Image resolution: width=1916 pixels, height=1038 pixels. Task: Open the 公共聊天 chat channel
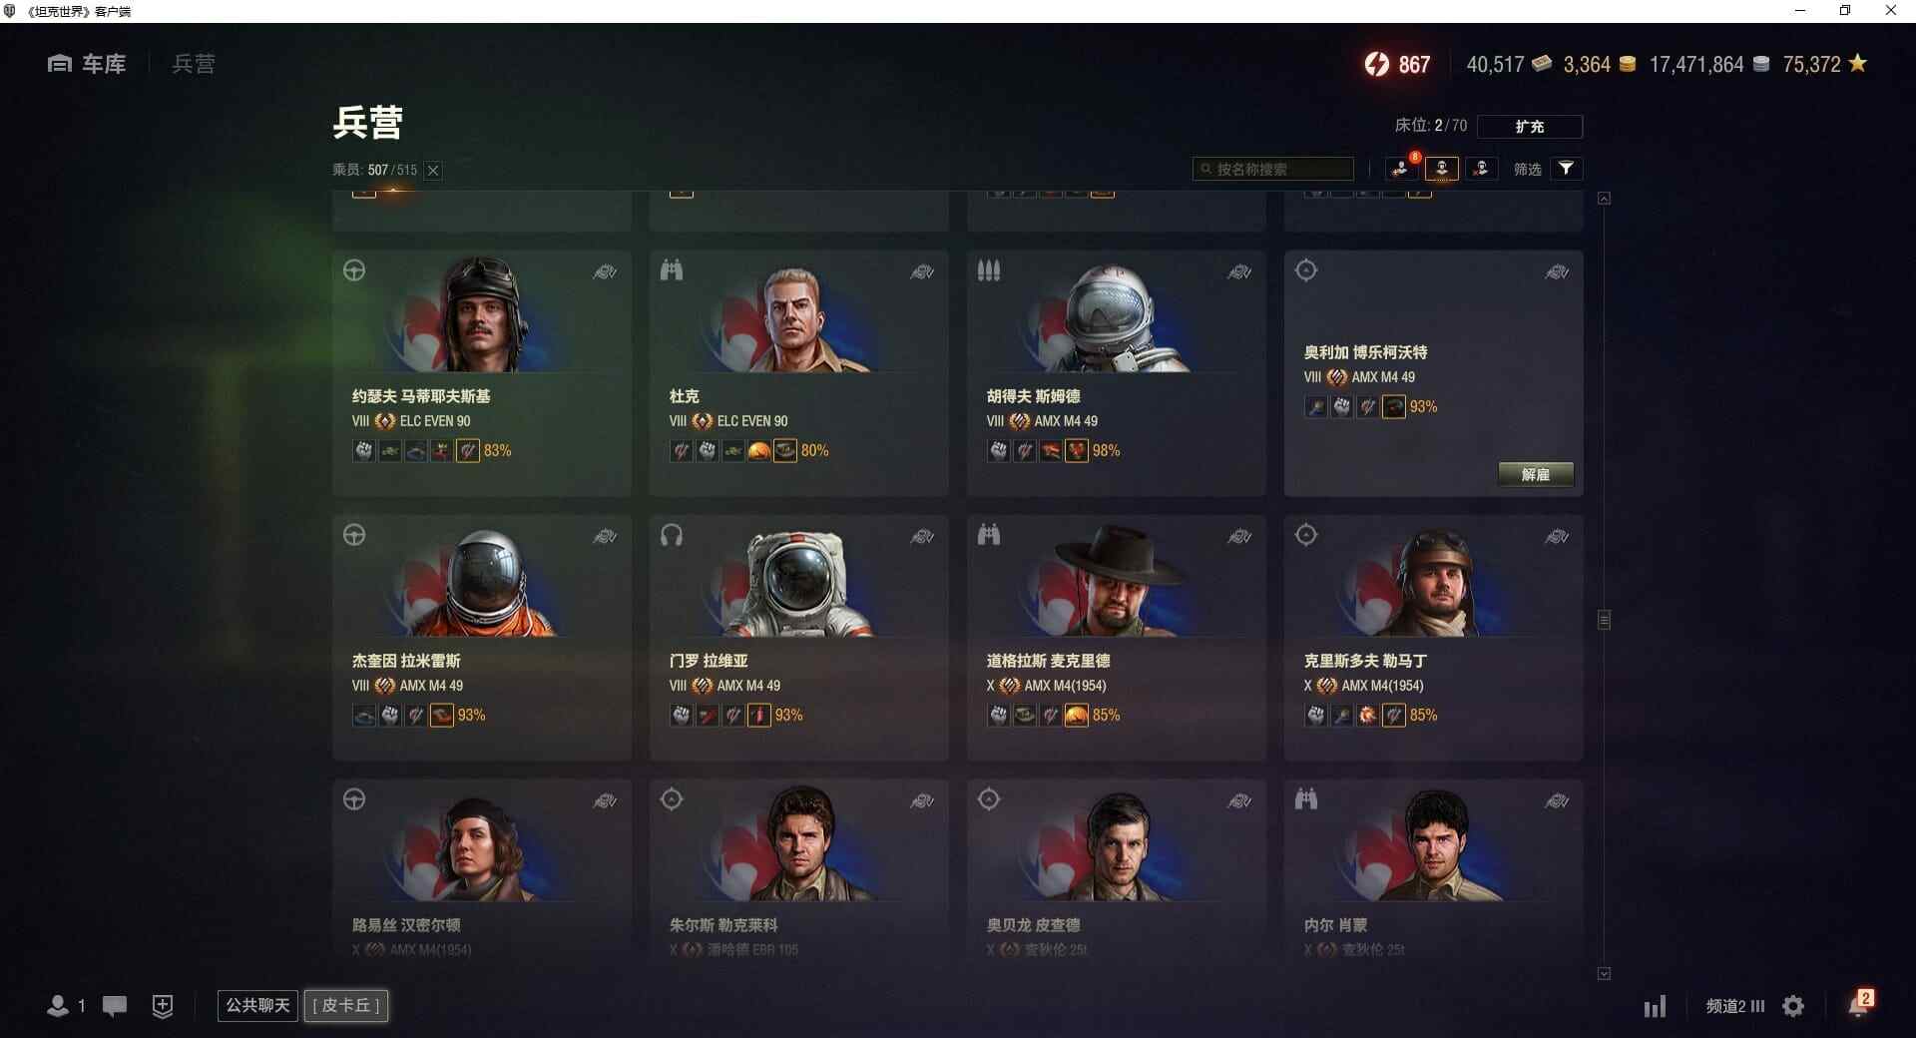click(257, 1005)
